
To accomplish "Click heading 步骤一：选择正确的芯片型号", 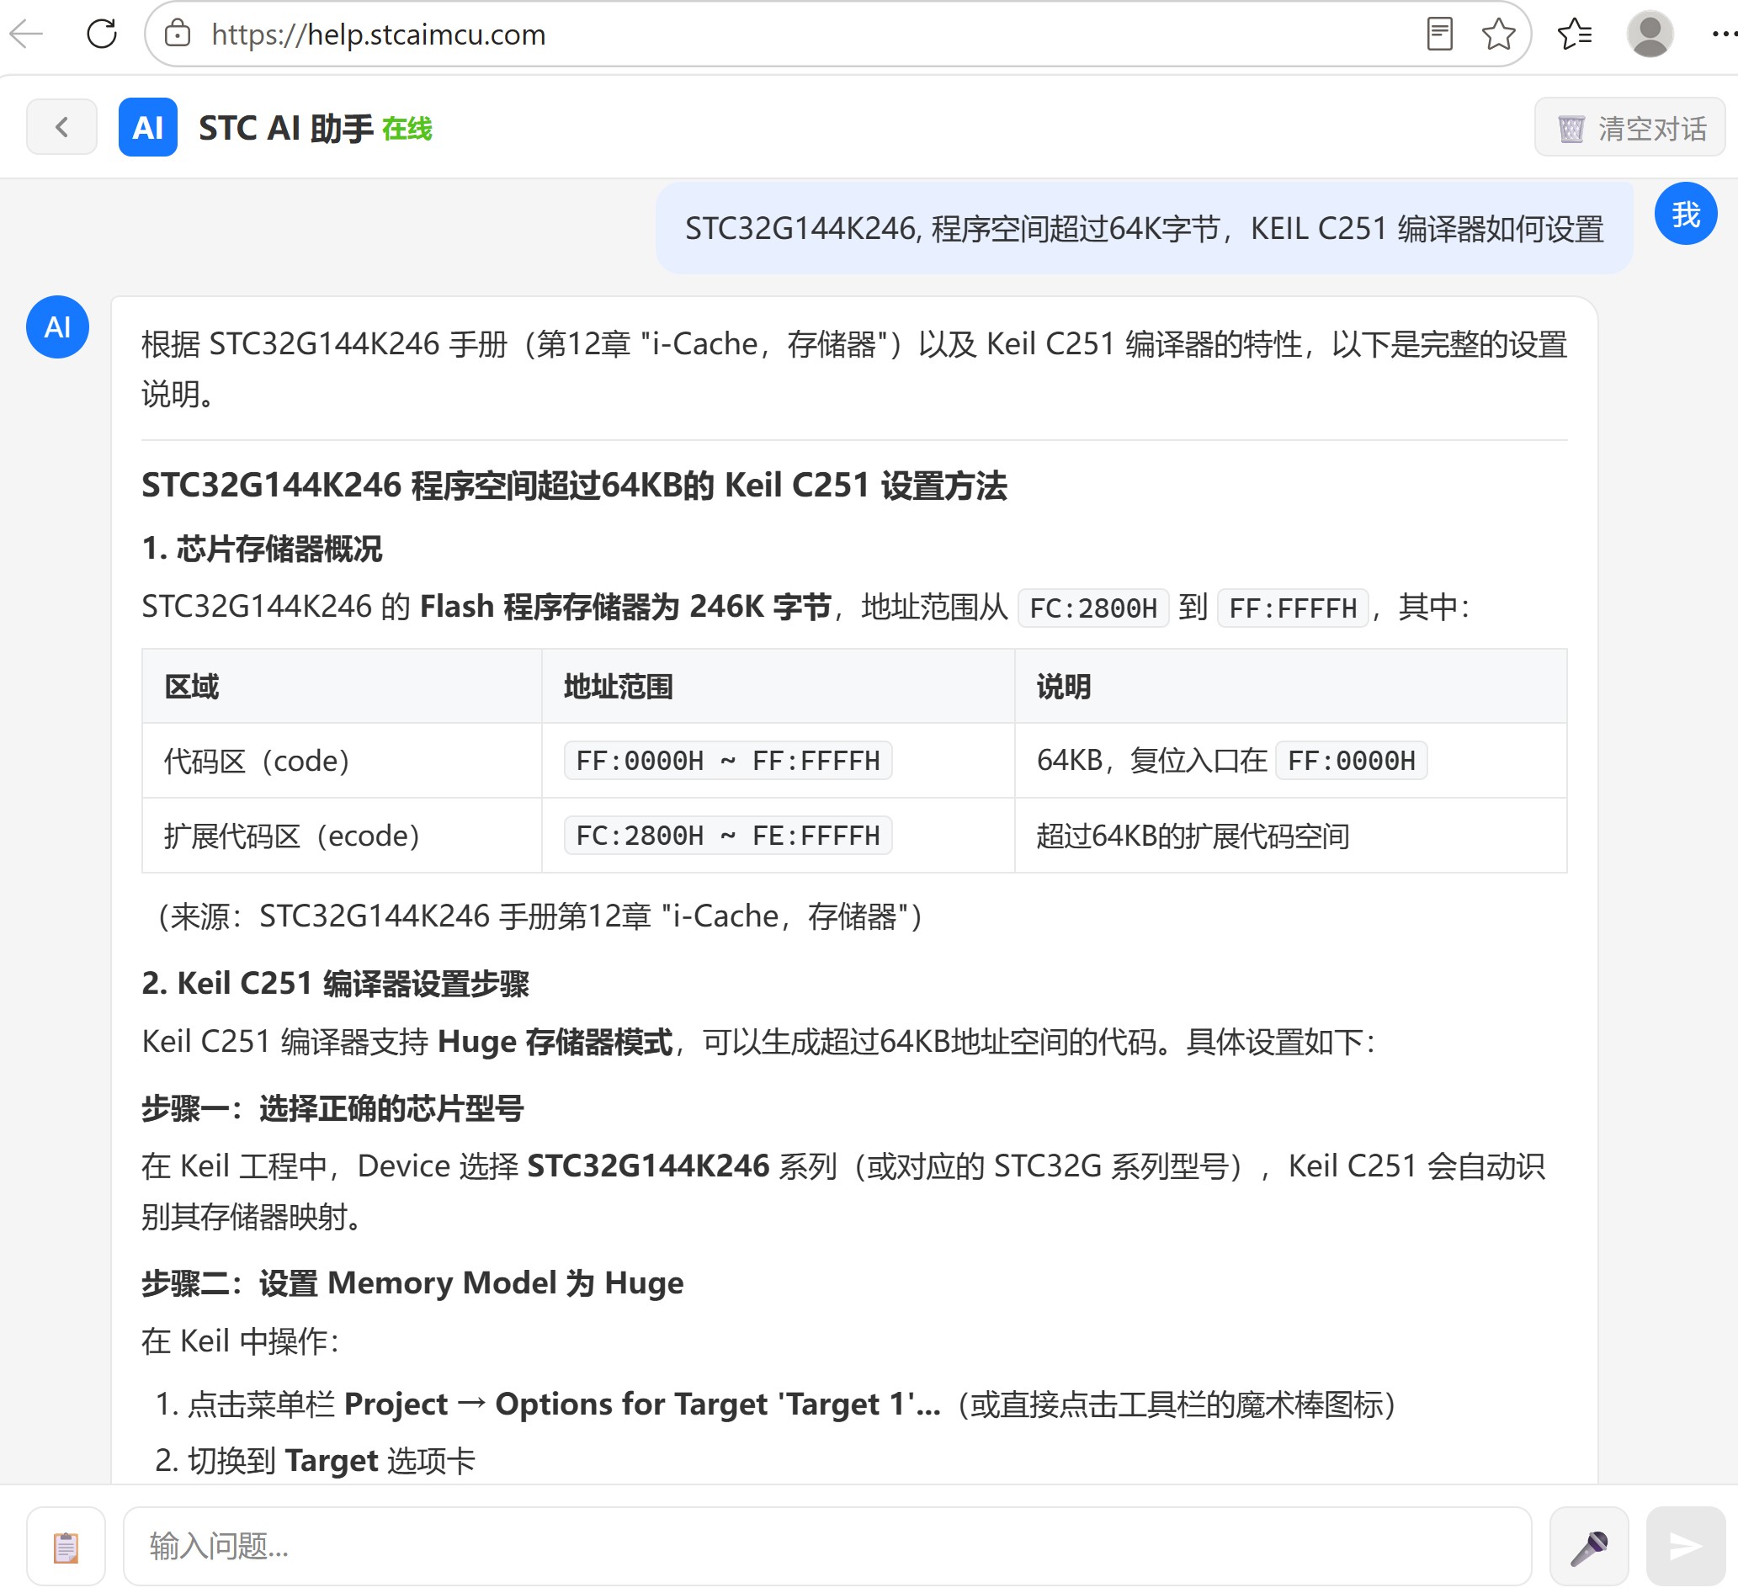I will (332, 1107).
